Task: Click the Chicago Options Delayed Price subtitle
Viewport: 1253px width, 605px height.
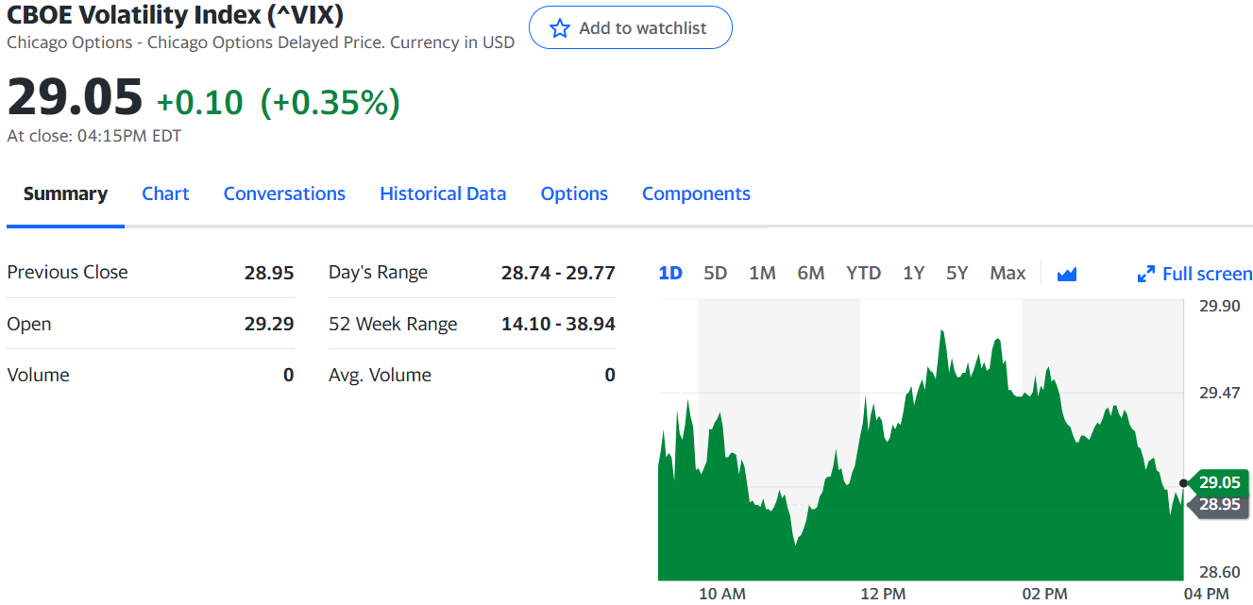Action: tap(262, 42)
